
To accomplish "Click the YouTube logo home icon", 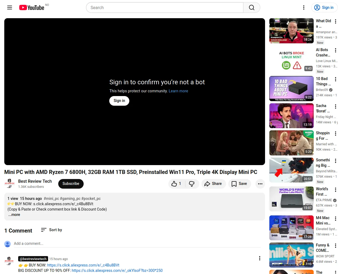I will coord(32,7).
